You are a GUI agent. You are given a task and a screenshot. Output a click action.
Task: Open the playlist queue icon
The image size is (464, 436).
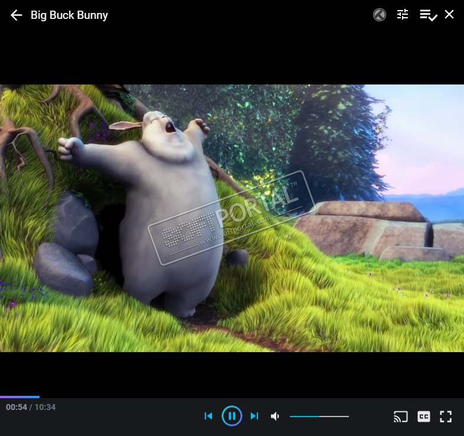pos(428,15)
